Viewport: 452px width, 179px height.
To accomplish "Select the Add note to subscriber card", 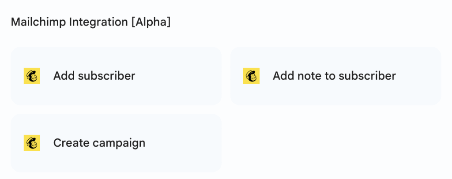I will click(335, 76).
